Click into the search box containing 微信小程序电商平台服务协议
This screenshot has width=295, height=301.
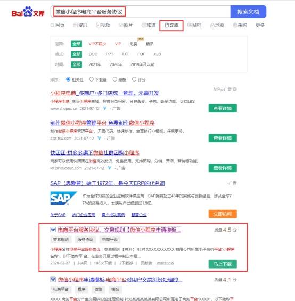(x=141, y=12)
